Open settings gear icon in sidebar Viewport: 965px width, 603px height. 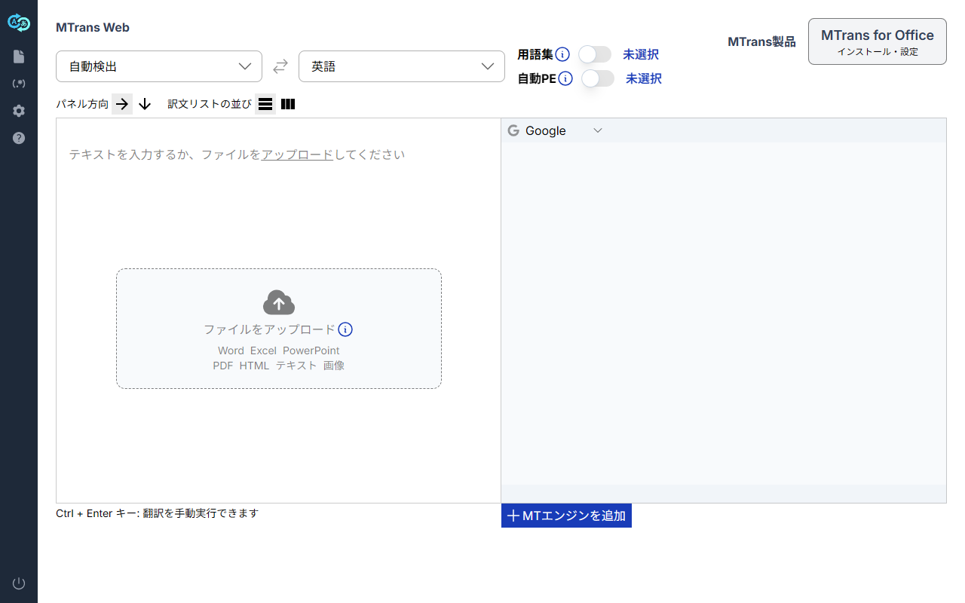[19, 111]
